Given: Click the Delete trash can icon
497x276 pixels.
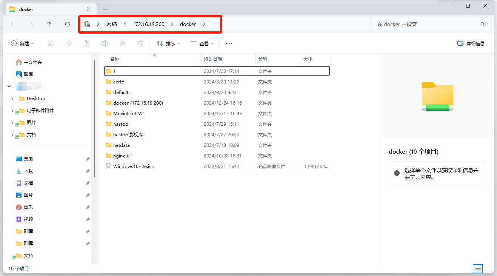Looking at the screenshot, I should [141, 43].
